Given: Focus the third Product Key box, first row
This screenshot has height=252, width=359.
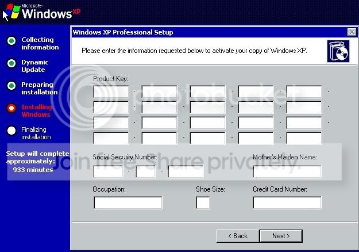Looking at the screenshot, I should [208, 91].
